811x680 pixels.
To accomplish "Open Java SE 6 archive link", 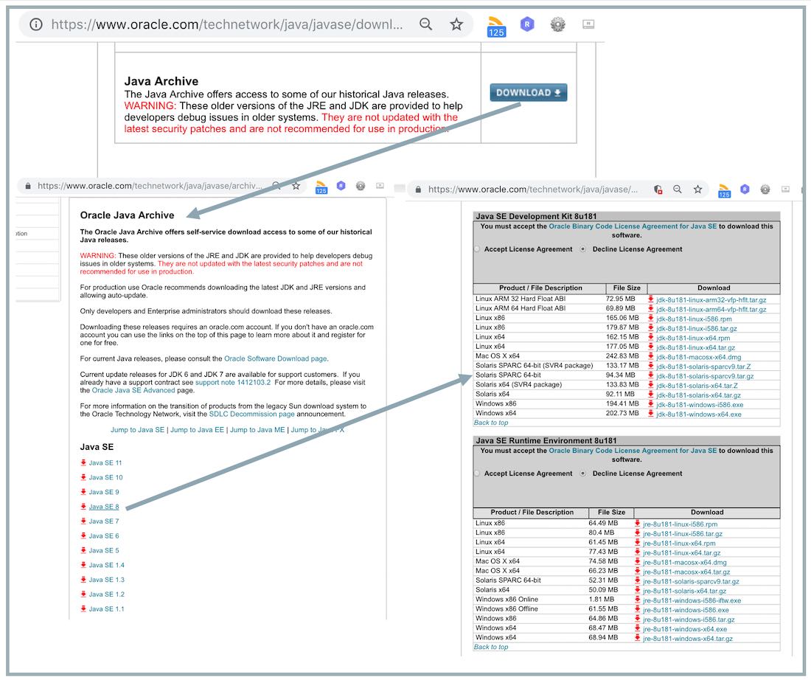I will click(104, 536).
